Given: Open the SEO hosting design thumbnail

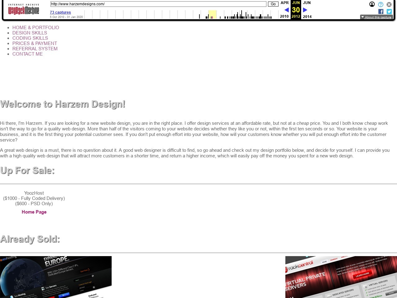Looking at the screenshot, I should pyautogui.click(x=56, y=277).
